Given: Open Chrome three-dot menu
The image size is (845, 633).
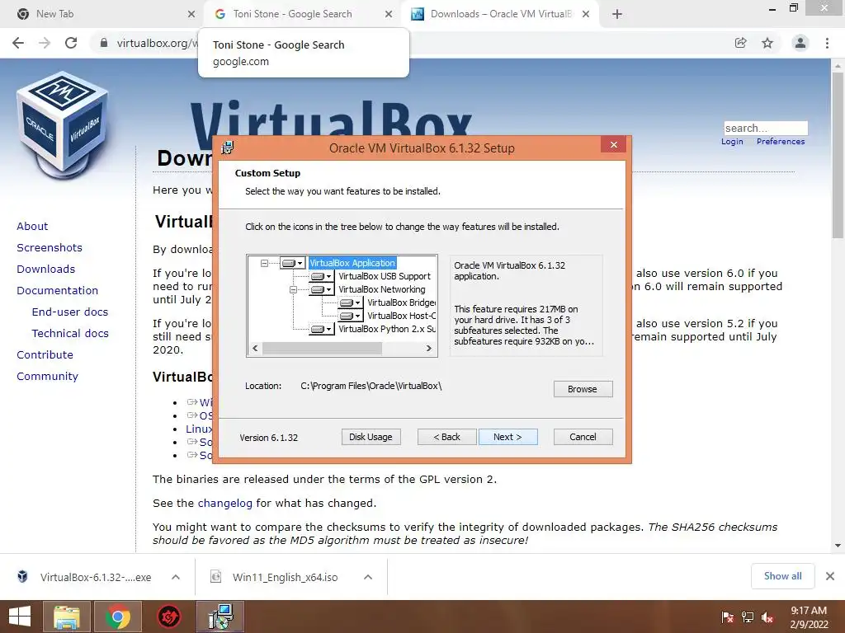Looking at the screenshot, I should point(827,43).
